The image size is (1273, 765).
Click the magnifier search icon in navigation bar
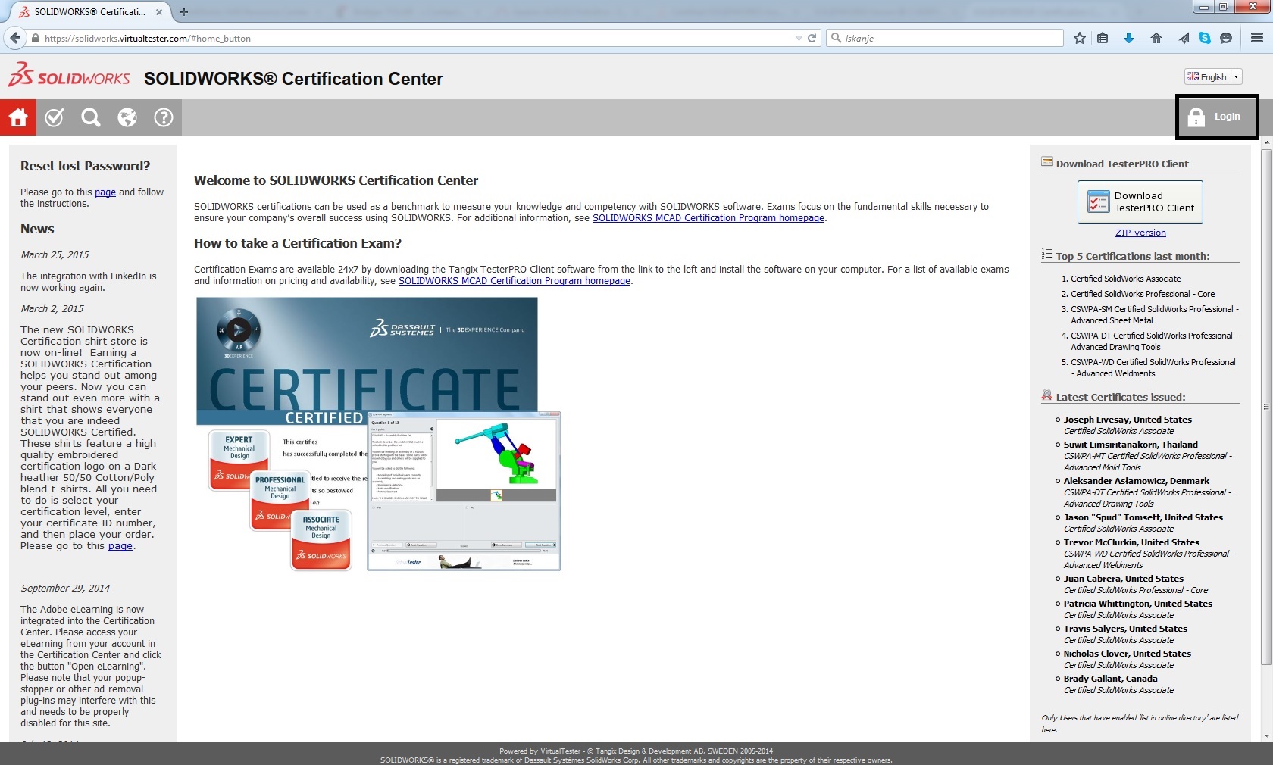click(91, 117)
